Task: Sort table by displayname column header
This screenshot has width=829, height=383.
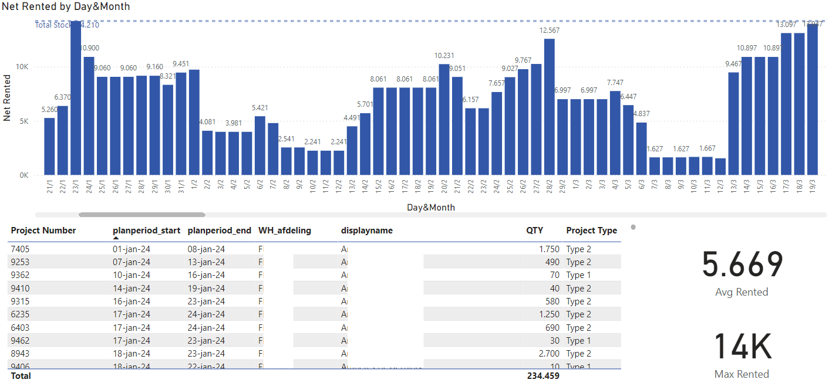Action: point(367,231)
